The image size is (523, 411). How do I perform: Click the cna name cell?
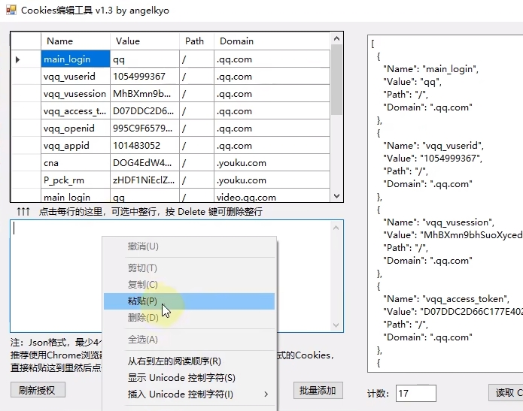(x=74, y=162)
